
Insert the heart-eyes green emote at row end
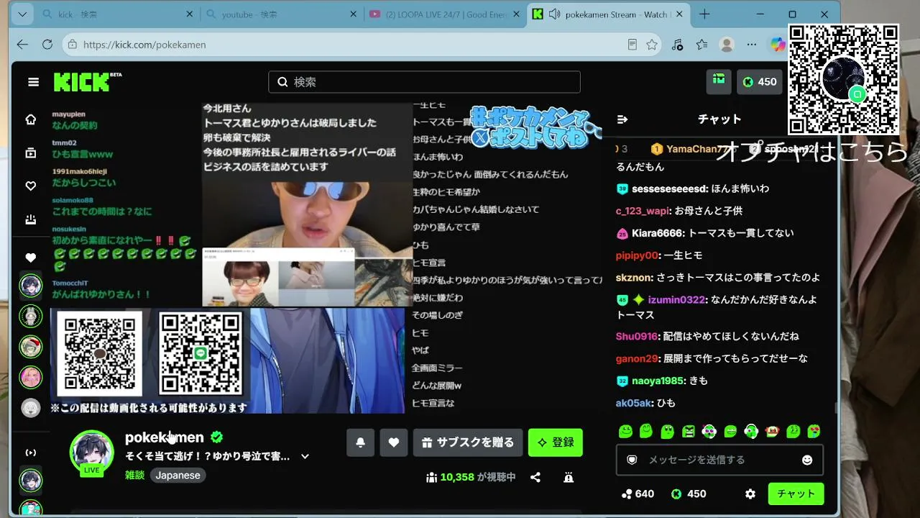[x=814, y=432]
